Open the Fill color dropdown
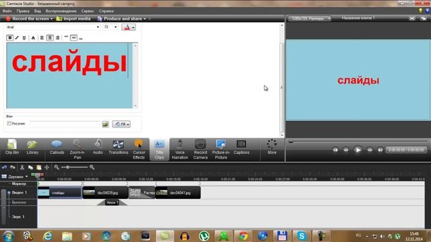Viewport: 431px width, 242px height. [x=121, y=124]
